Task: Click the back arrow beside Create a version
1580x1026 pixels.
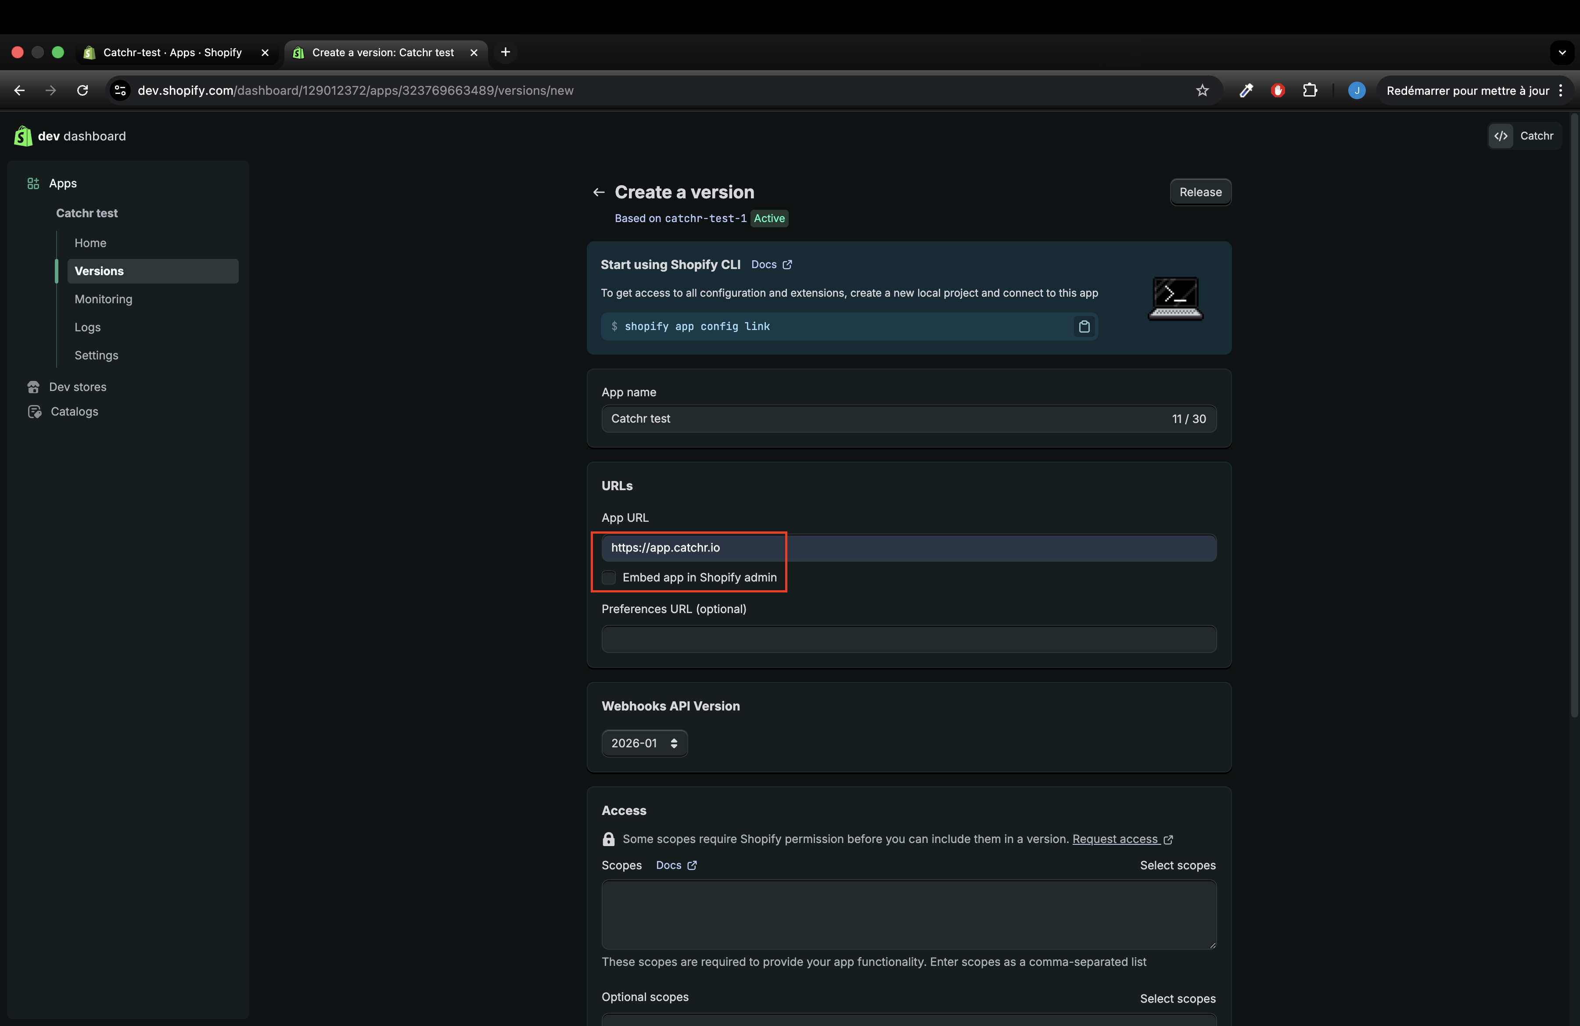Action: (x=598, y=193)
